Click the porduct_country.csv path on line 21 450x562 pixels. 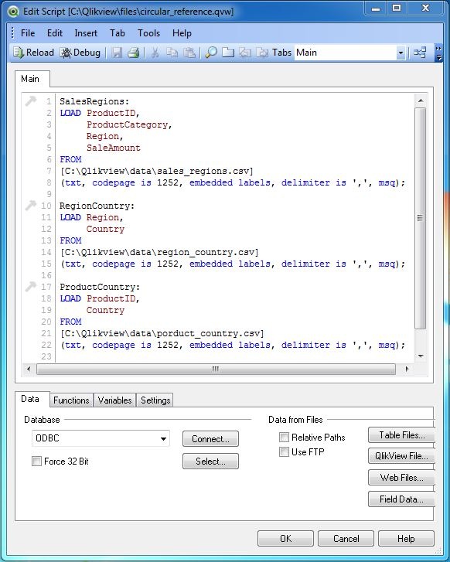click(162, 333)
